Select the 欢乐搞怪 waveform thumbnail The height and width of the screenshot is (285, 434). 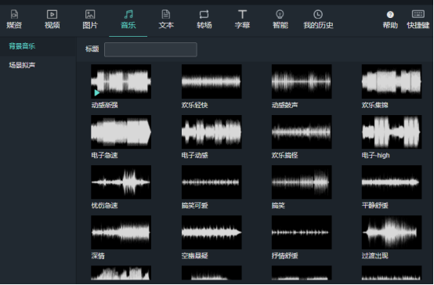[x=302, y=132]
